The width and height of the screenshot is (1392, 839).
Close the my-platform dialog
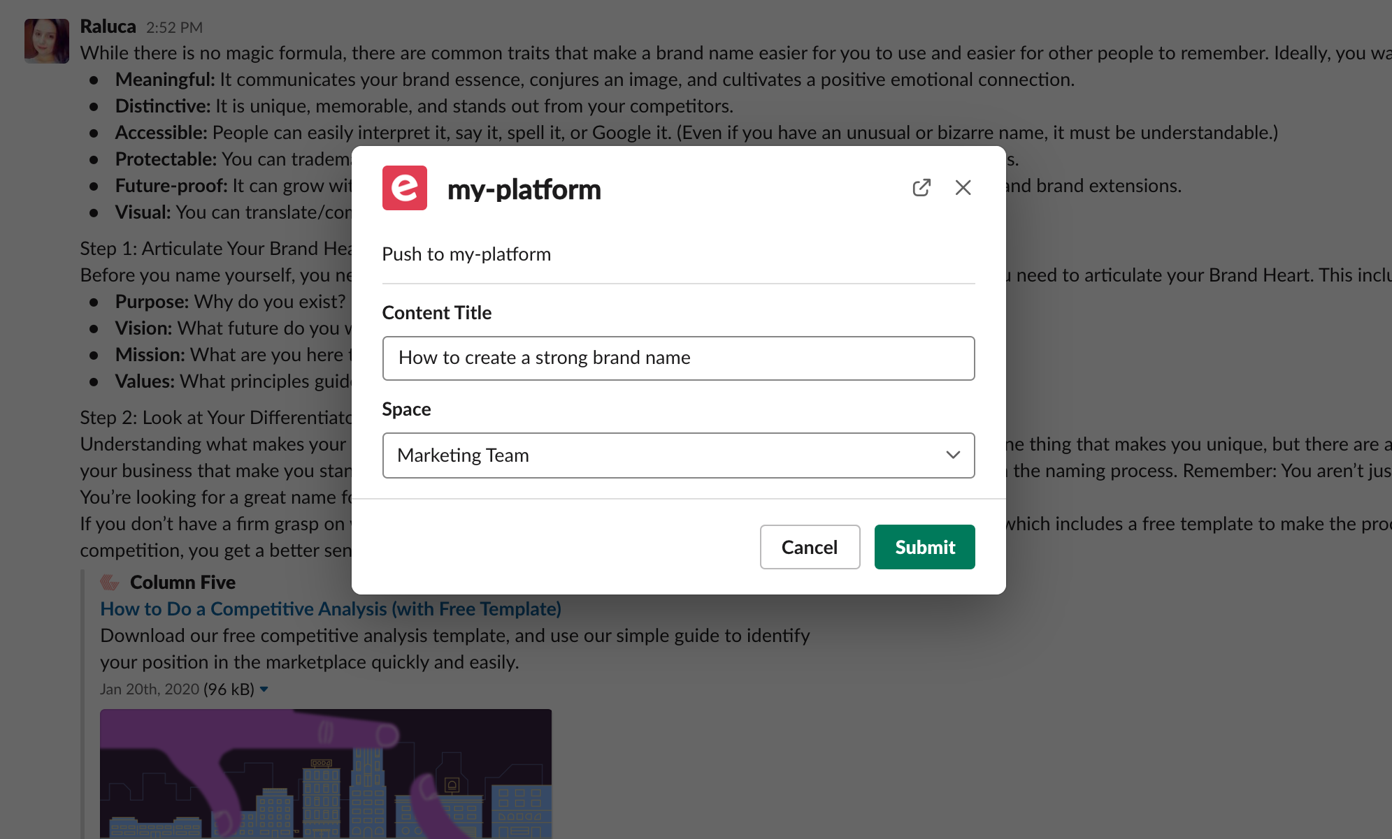tap(963, 187)
